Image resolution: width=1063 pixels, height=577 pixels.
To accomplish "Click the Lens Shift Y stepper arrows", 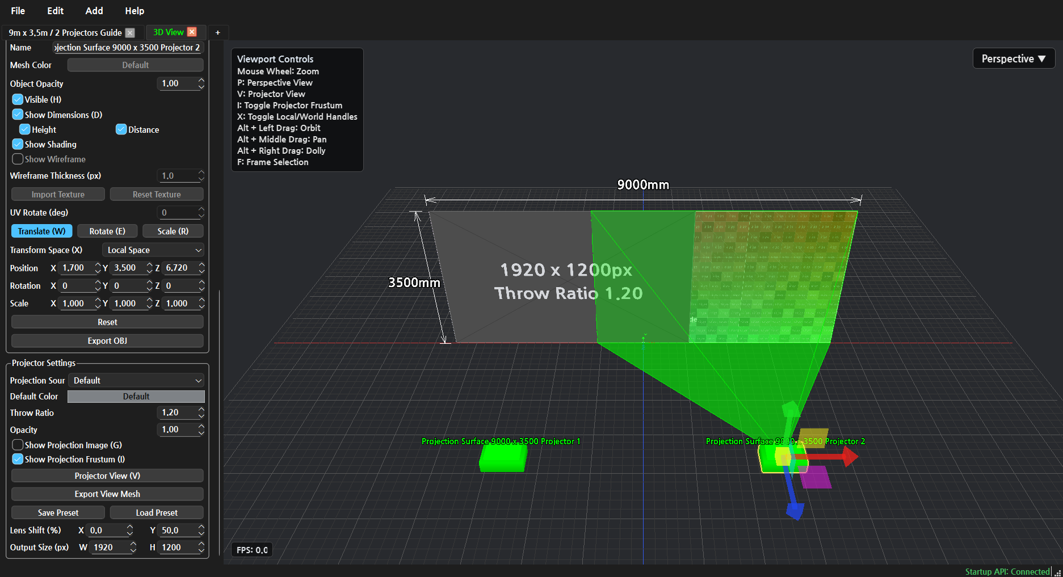I will 201,530.
